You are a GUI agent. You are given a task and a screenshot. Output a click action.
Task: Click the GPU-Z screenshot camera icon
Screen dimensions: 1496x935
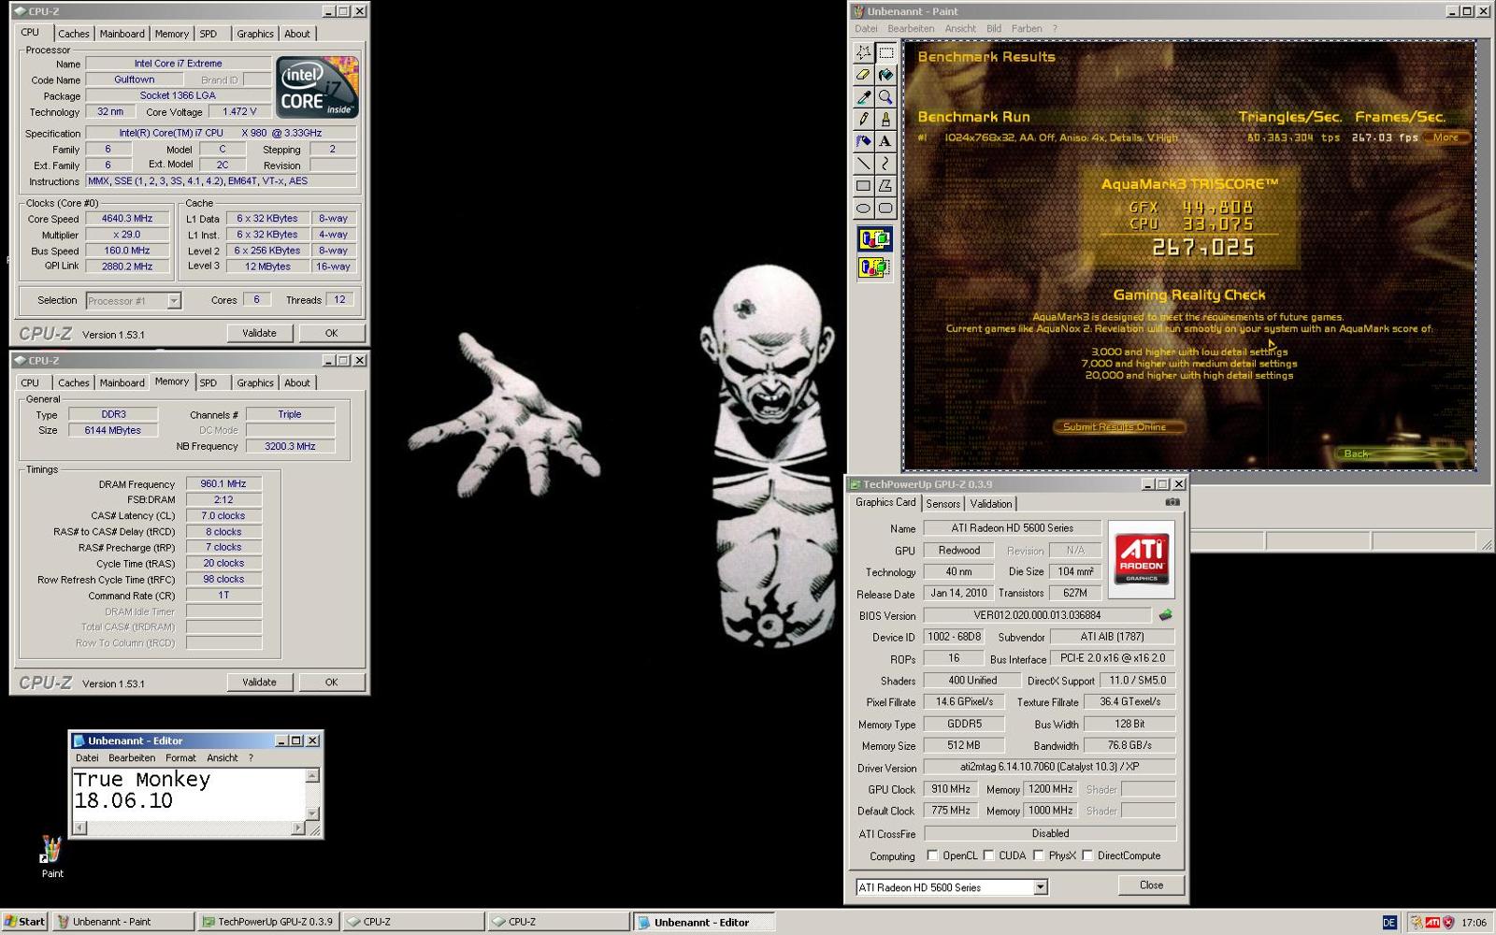coord(1172,502)
